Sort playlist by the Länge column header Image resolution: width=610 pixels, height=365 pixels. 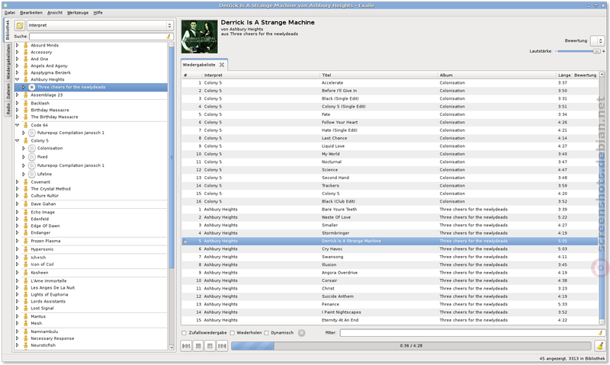564,75
